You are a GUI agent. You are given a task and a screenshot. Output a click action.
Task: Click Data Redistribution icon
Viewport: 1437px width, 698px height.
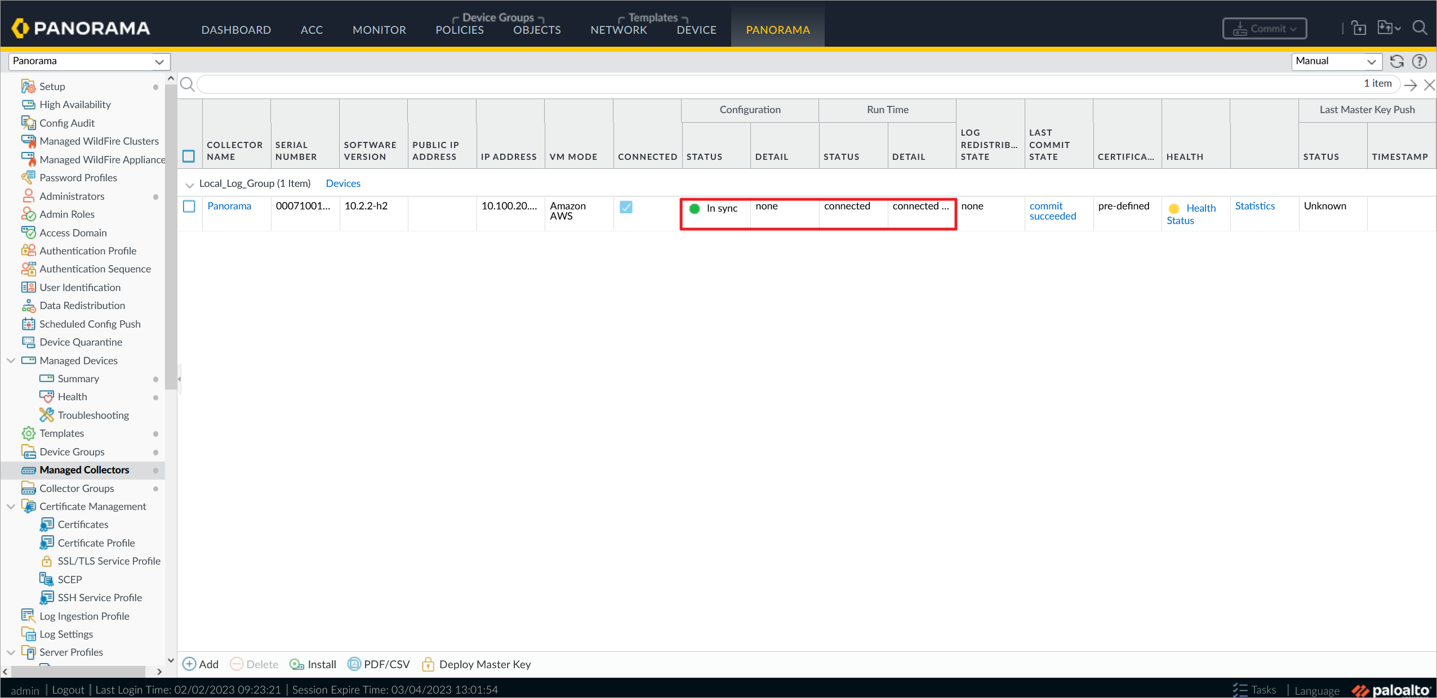[28, 306]
